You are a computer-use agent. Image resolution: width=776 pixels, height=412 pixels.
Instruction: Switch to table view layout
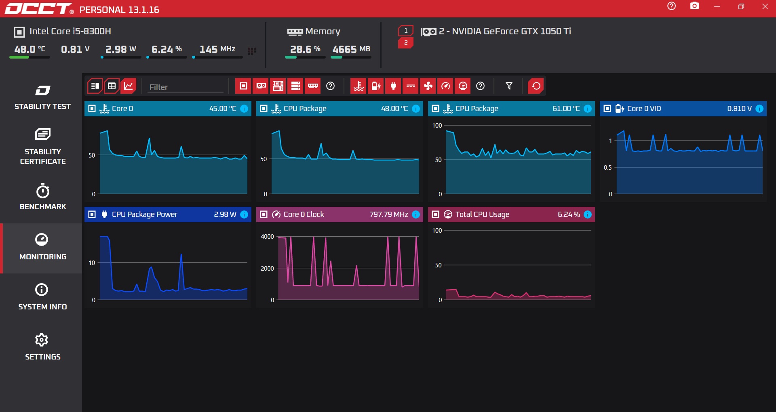coord(112,86)
